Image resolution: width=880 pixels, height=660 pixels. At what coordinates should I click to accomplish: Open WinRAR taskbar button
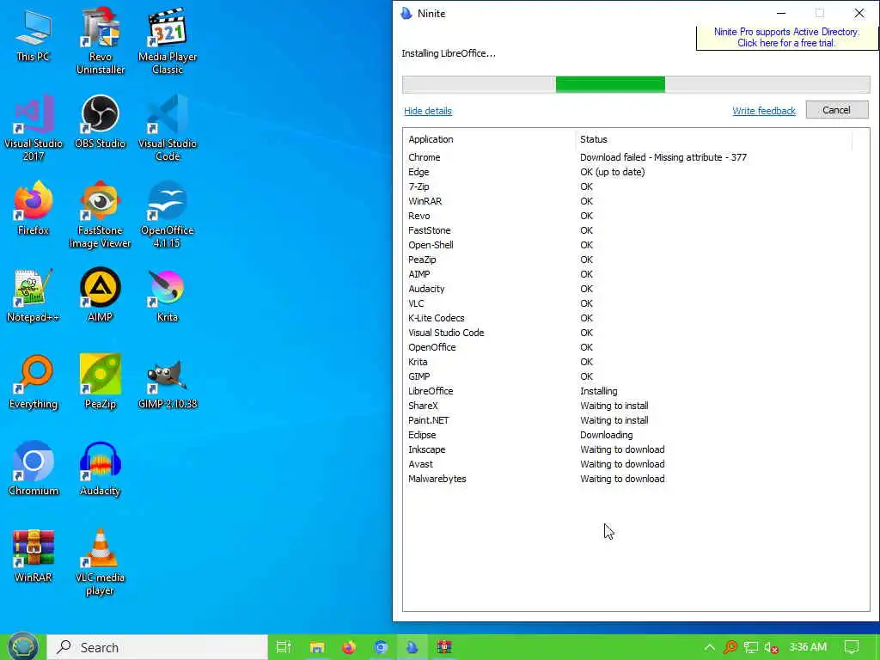coord(444,647)
